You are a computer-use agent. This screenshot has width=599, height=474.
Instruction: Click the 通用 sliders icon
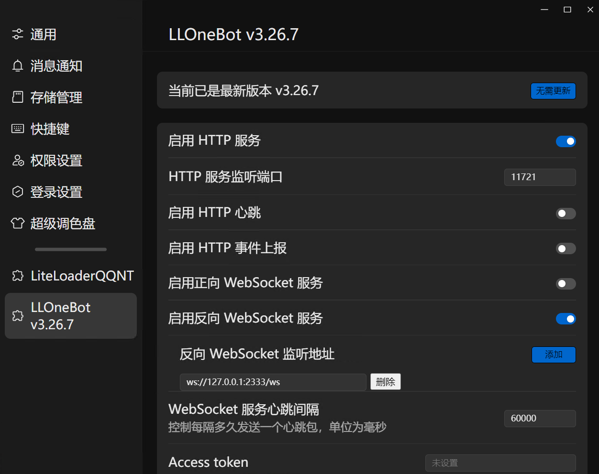pos(18,34)
